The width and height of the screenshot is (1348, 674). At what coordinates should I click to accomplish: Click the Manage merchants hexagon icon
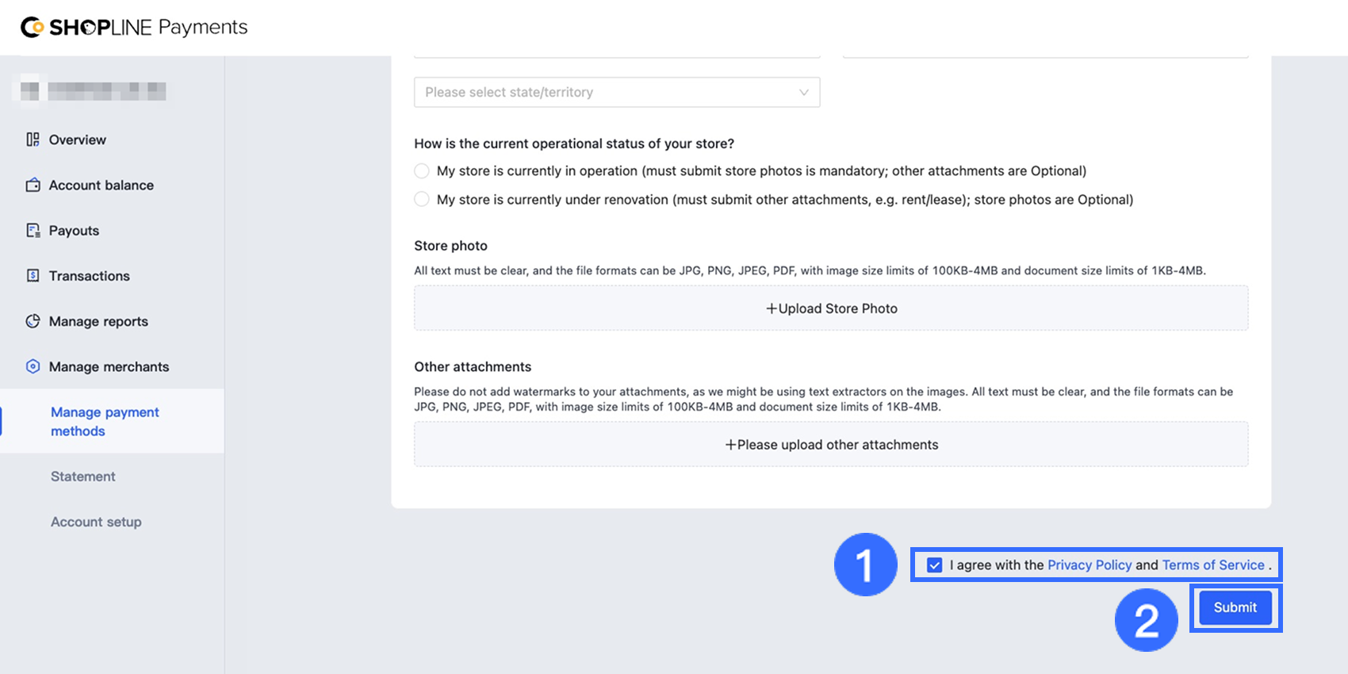point(33,366)
